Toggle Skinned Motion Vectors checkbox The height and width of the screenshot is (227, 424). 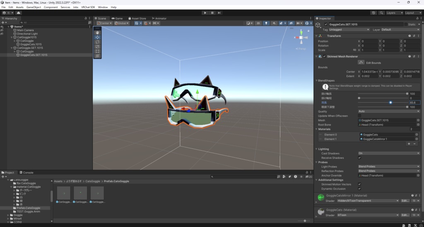coord(359,184)
